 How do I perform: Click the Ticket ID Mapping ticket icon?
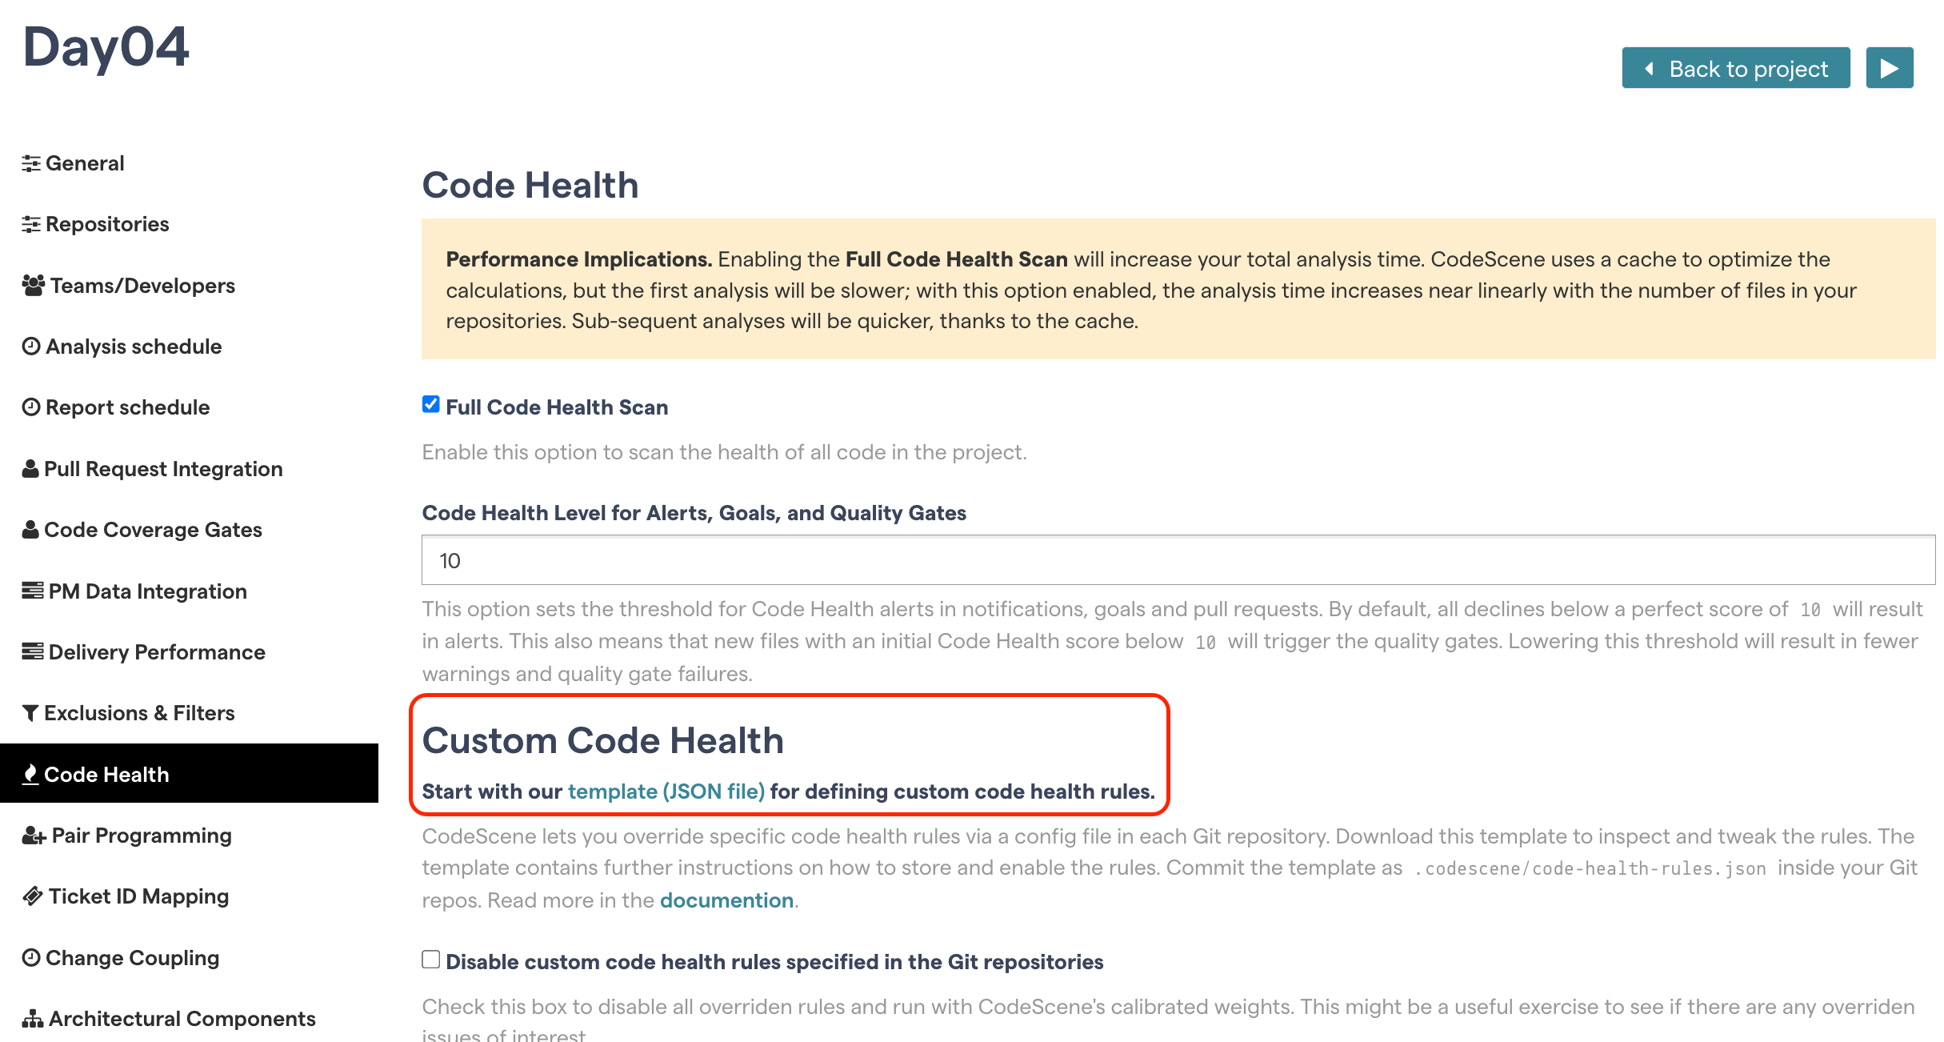pyautogui.click(x=33, y=896)
